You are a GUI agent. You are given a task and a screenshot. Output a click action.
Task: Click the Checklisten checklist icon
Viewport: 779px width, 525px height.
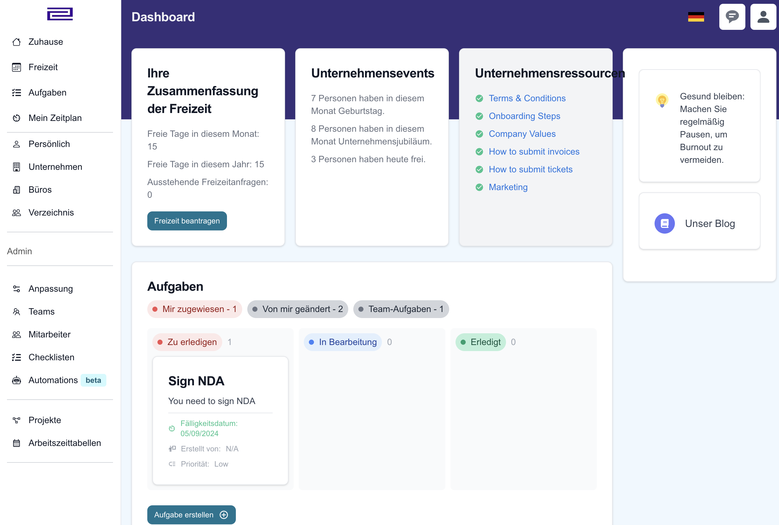pyautogui.click(x=17, y=357)
